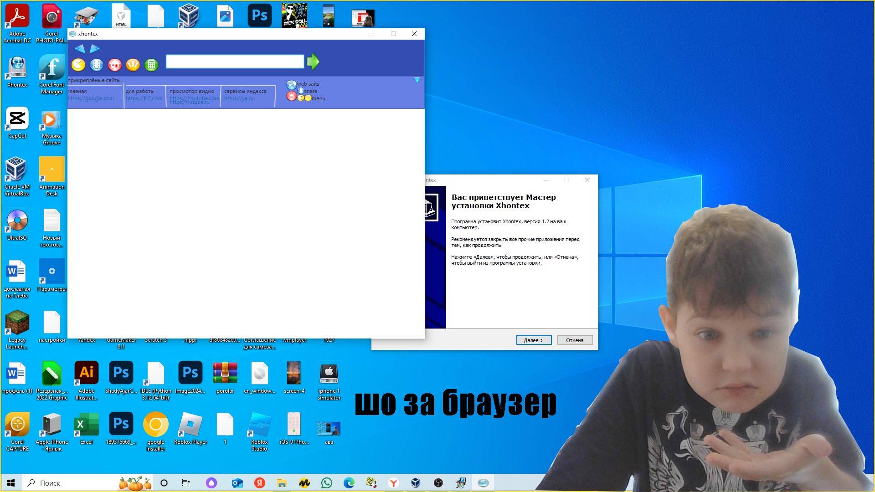
Task: Select the Oracle VM VirtualBox desktop icon
Action: 17,177
